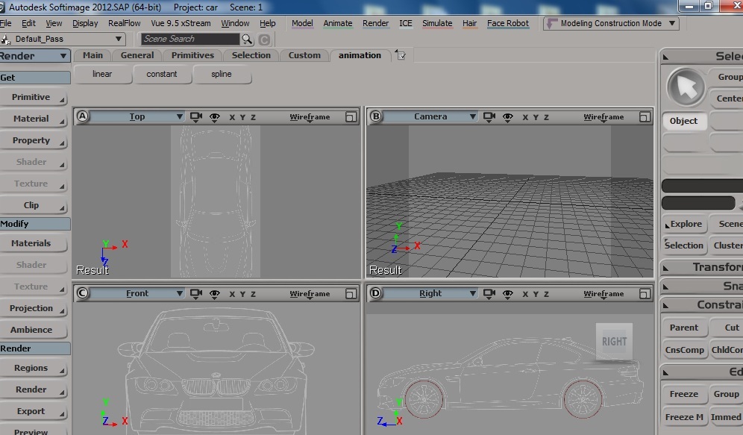The height and width of the screenshot is (435, 743).
Task: Click the CnsComp button
Action: click(684, 350)
